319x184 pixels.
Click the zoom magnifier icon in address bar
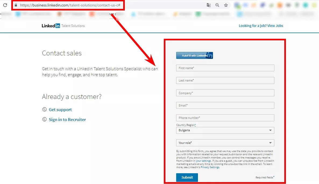pos(217,5)
